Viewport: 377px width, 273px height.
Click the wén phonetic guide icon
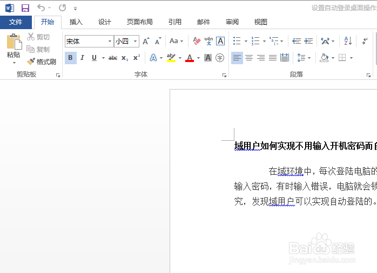pyautogui.click(x=208, y=41)
